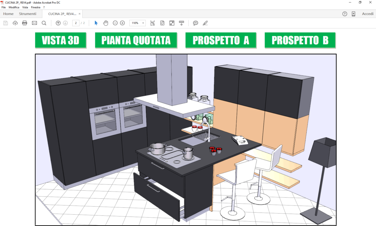Click fit to width scrolling icon
Viewport: 376px width, 226px height.
pos(152,23)
